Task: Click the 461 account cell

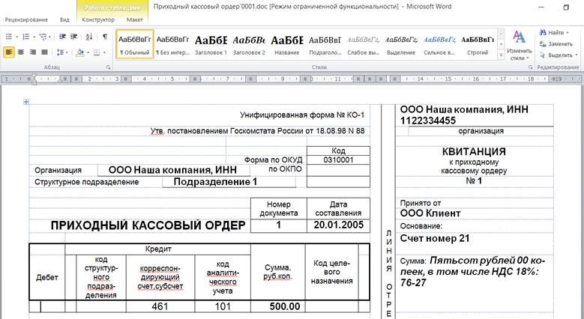Action: pos(160,306)
